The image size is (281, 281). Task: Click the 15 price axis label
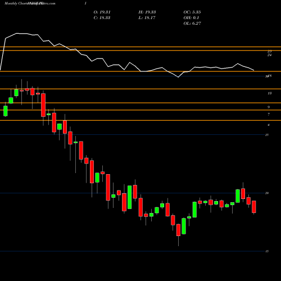(x=267, y=251)
